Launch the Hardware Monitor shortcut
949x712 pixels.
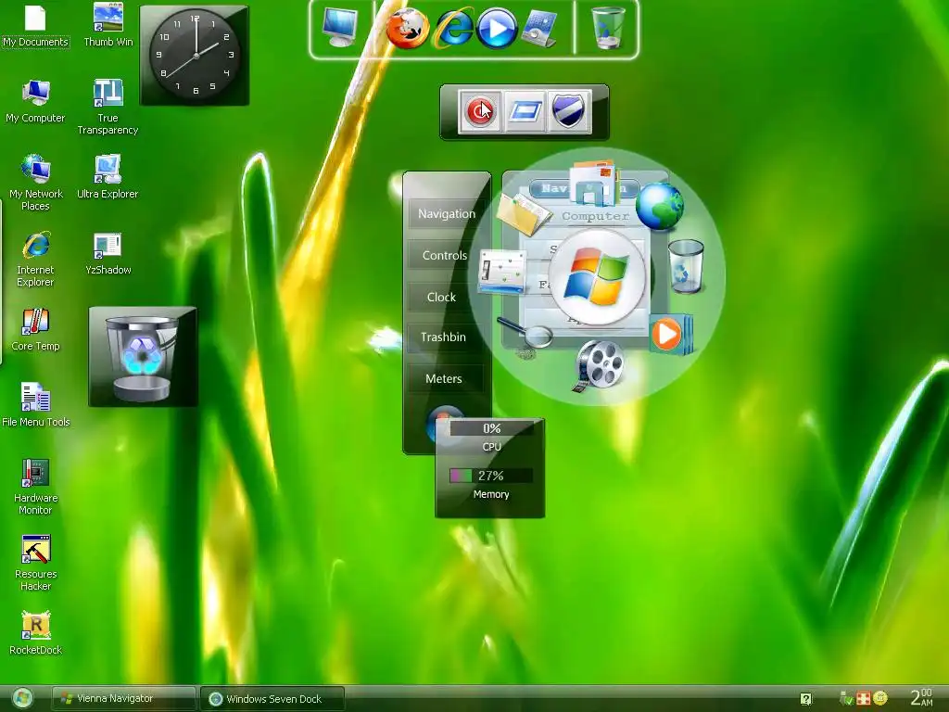click(x=35, y=488)
